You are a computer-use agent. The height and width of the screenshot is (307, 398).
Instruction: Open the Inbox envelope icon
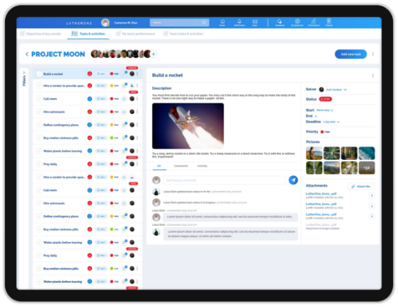pos(255,22)
